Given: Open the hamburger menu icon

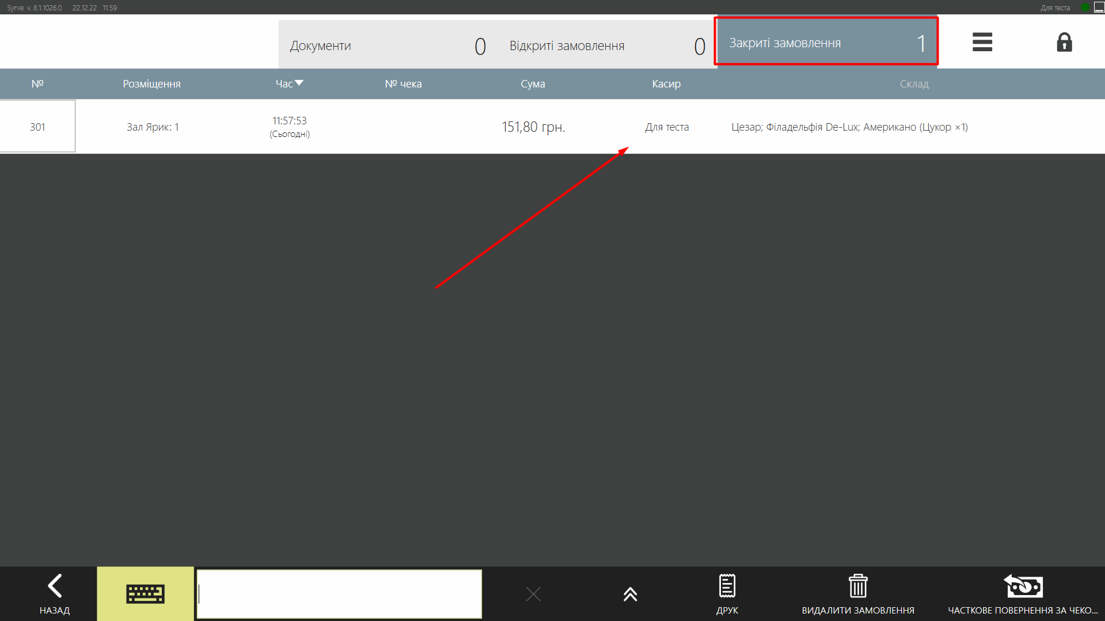Looking at the screenshot, I should pos(982,42).
